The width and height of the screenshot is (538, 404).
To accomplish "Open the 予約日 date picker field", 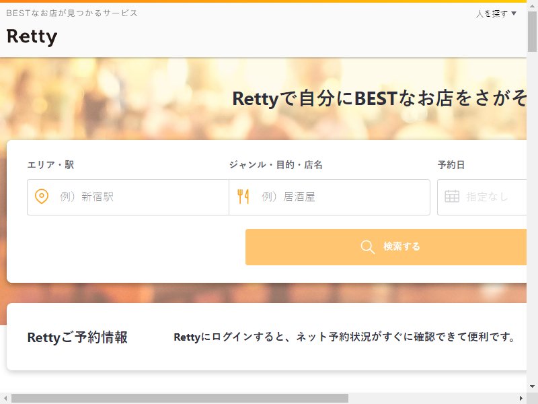I will [x=482, y=197].
